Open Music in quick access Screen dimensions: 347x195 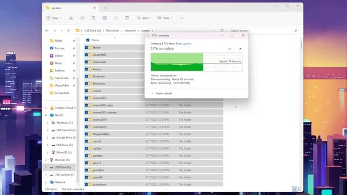coord(58,63)
